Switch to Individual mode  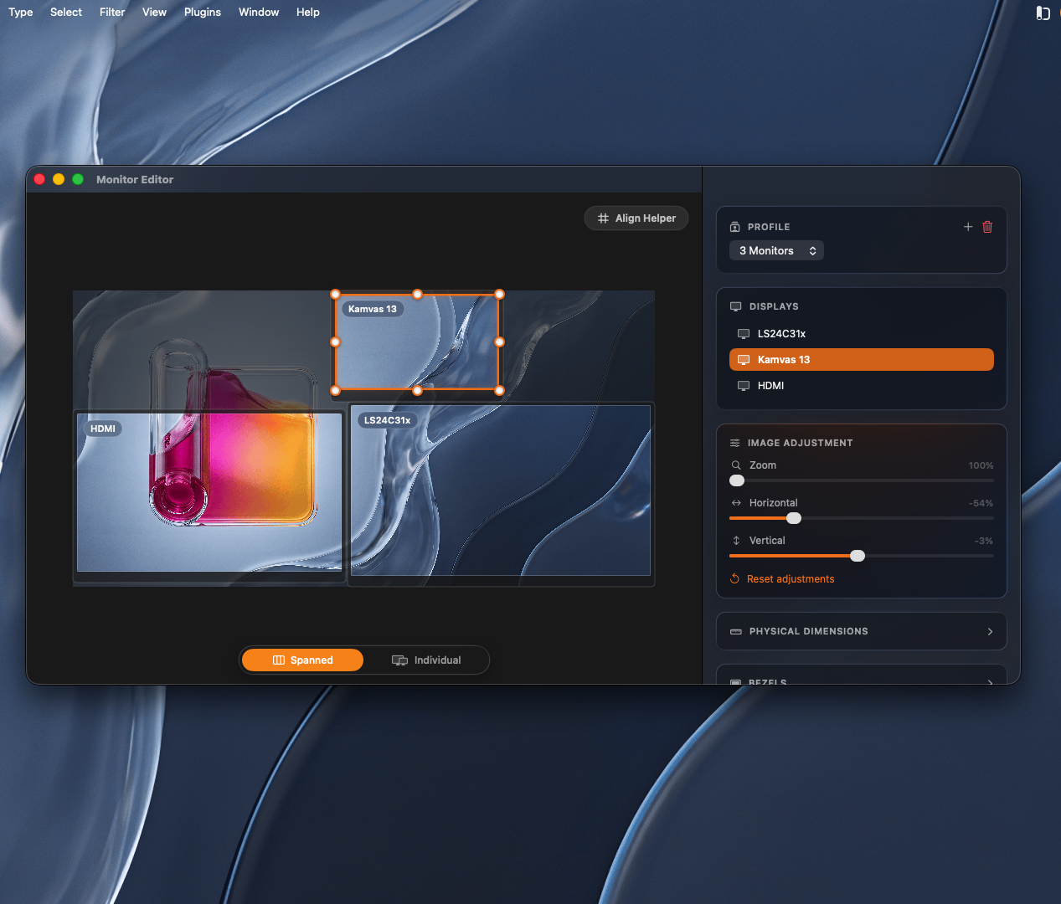pos(426,660)
